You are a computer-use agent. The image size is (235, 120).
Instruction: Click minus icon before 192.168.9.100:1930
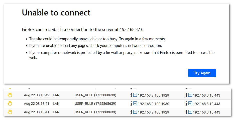(x=135, y=104)
